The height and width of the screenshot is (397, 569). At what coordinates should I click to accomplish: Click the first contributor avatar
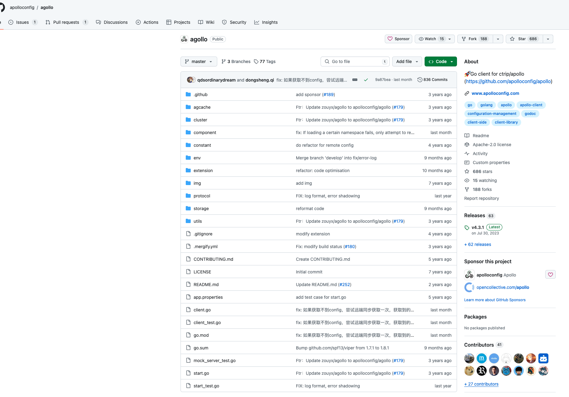(x=469, y=358)
